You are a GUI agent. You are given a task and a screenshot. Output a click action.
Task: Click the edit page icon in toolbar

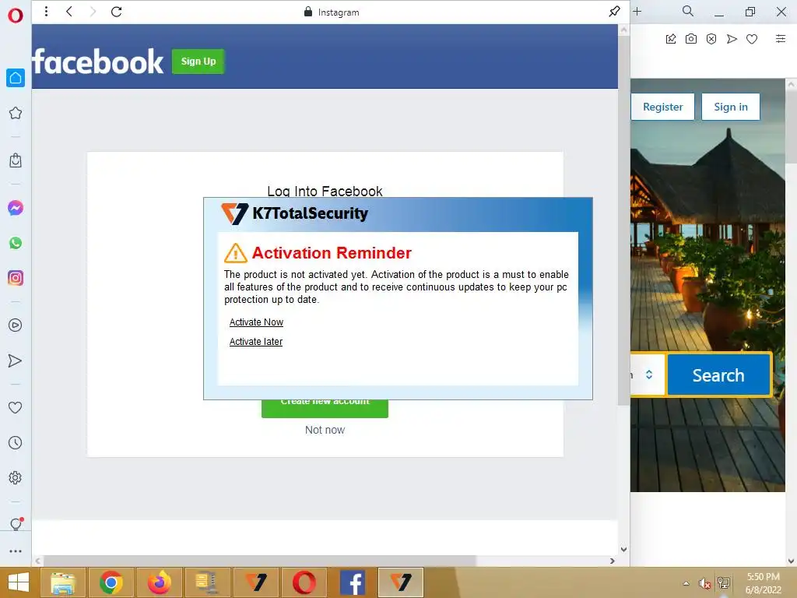click(671, 39)
